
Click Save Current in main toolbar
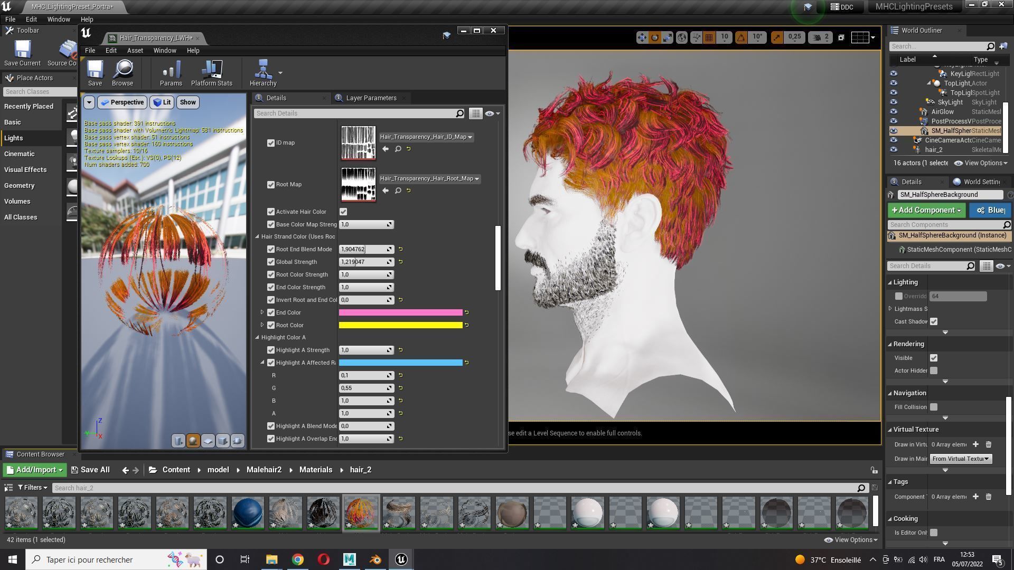coord(22,53)
